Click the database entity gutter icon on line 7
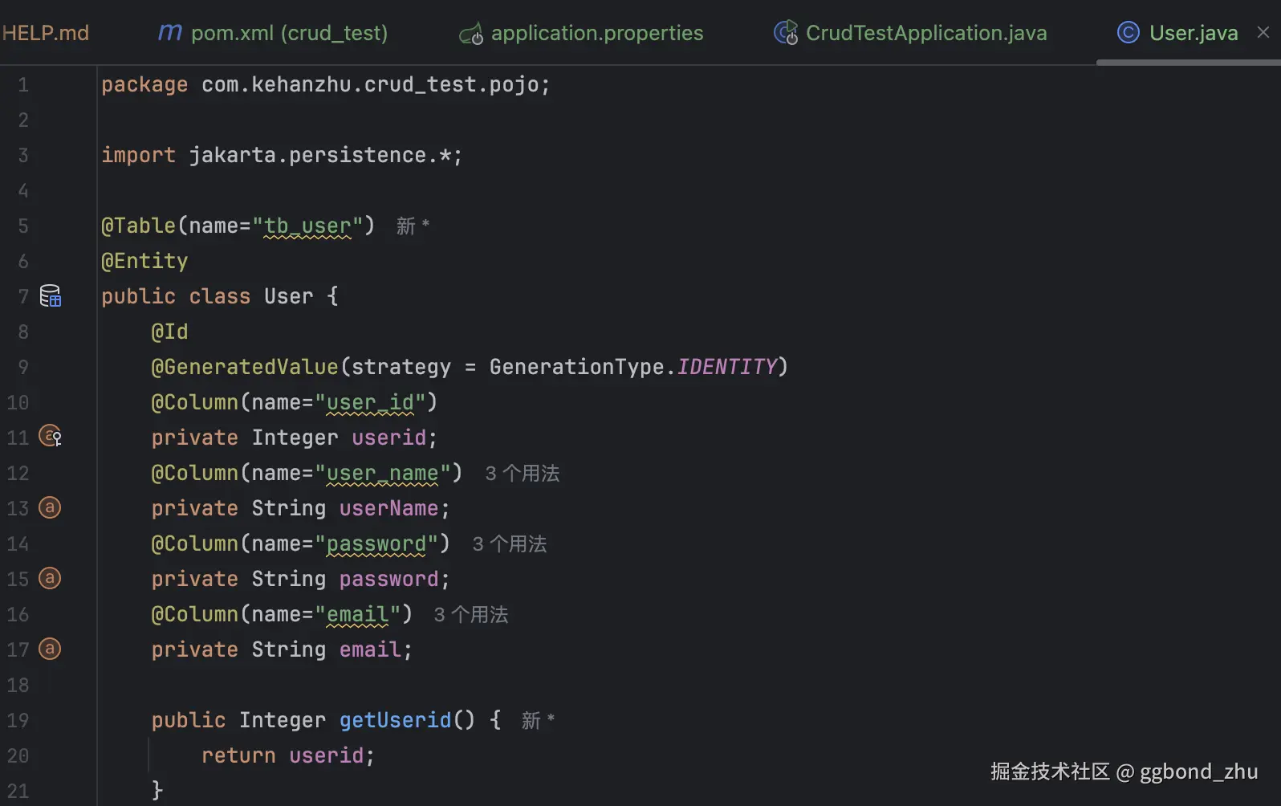The width and height of the screenshot is (1281, 806). [51, 296]
